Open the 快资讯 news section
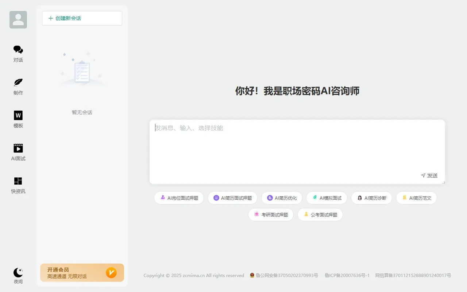 [x=18, y=184]
